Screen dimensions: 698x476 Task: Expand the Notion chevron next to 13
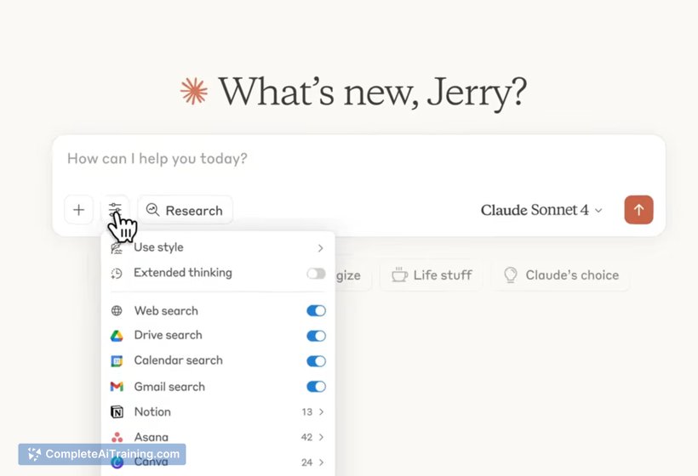pyautogui.click(x=322, y=412)
